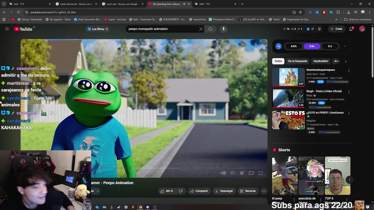Click the Crear button

pos(336,29)
